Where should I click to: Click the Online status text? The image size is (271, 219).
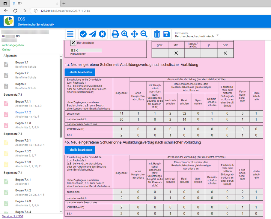click(x=6, y=50)
